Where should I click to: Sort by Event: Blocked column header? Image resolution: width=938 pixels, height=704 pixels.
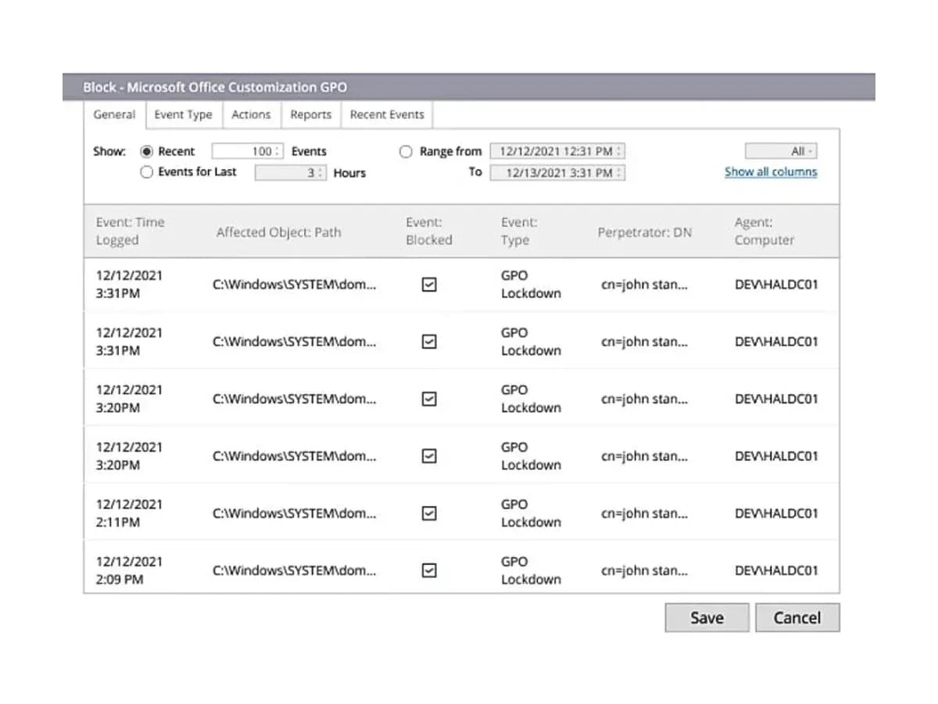pyautogui.click(x=428, y=232)
